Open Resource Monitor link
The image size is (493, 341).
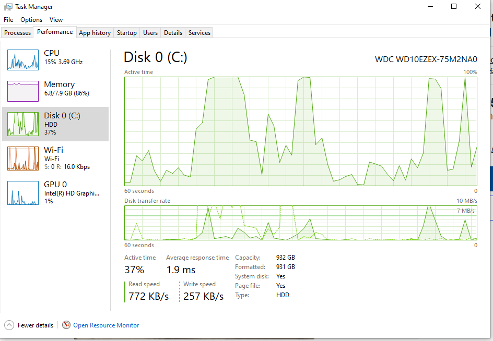(x=106, y=325)
